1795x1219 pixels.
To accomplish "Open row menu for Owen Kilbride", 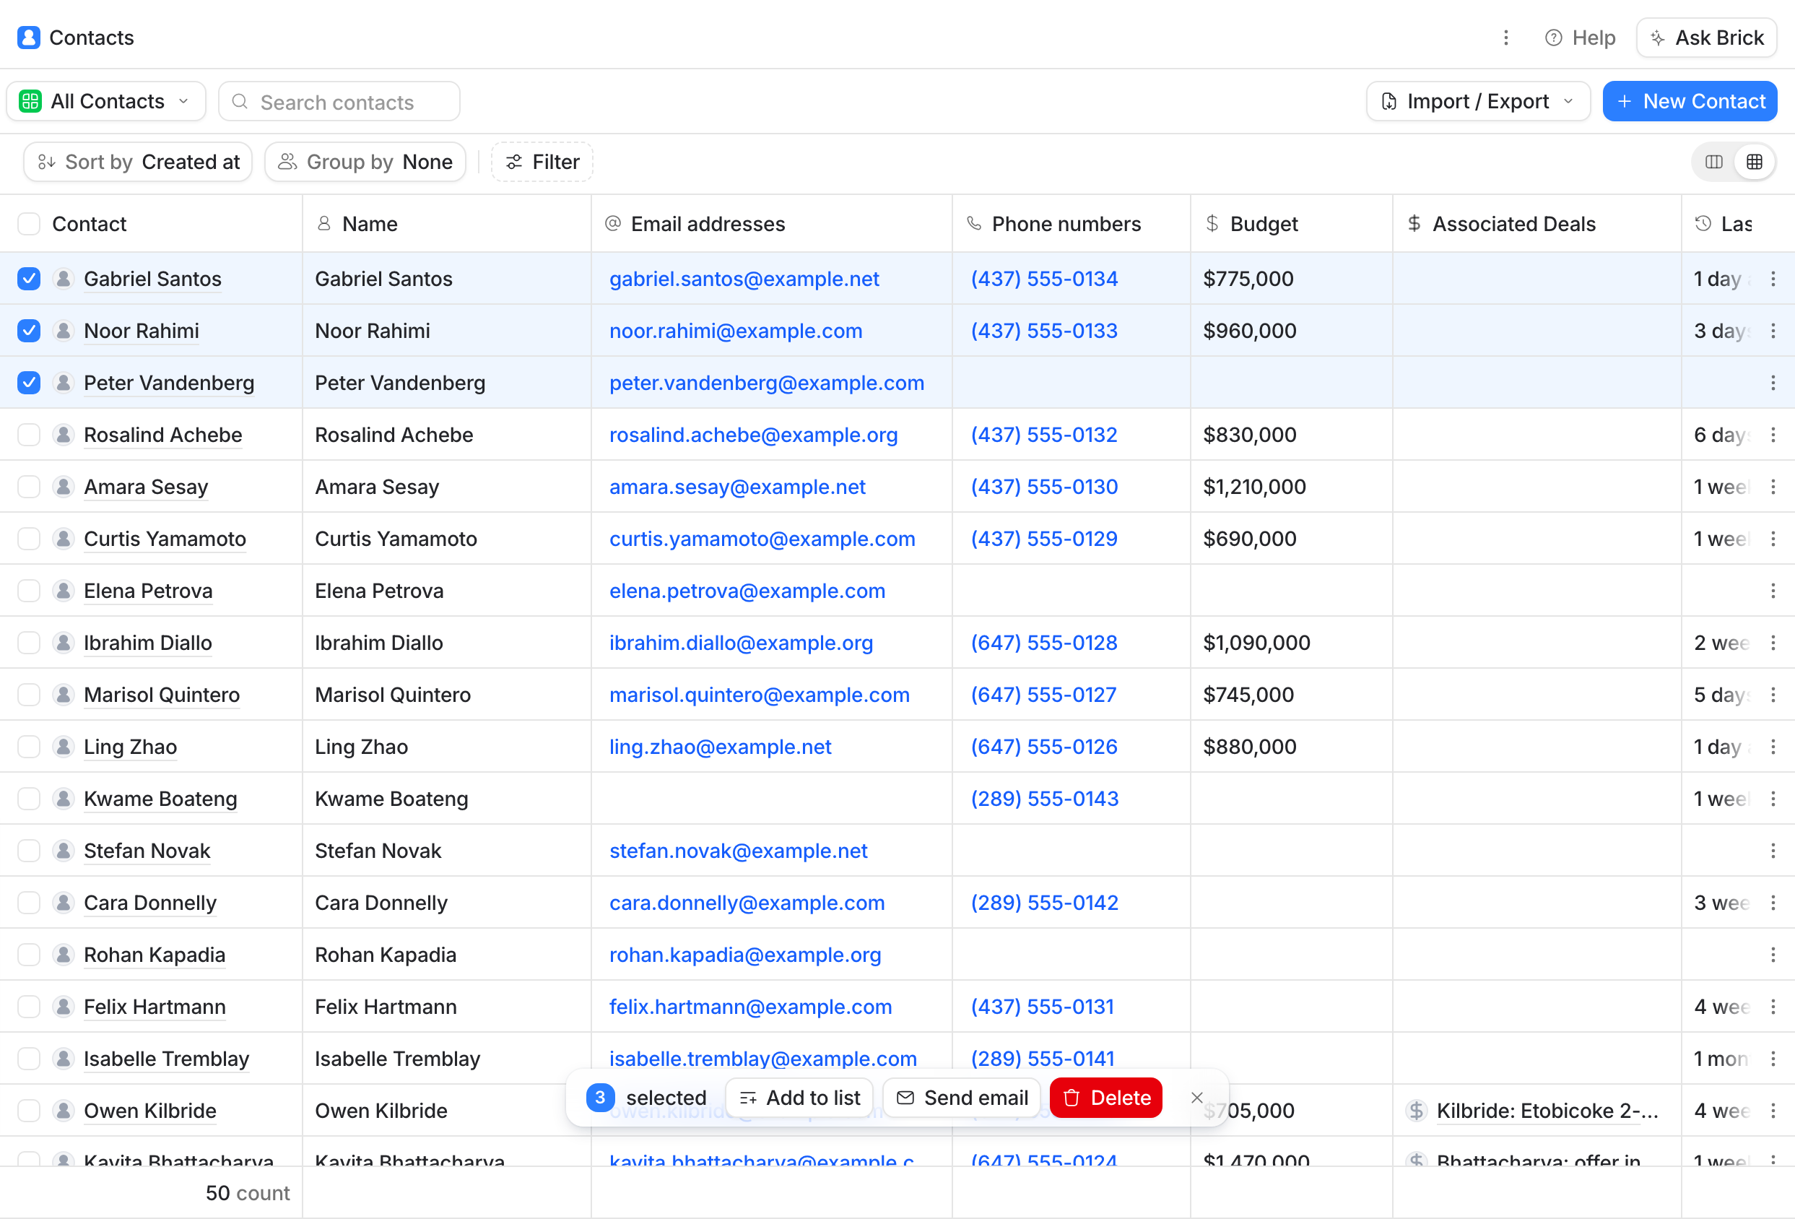I will coord(1773,1111).
